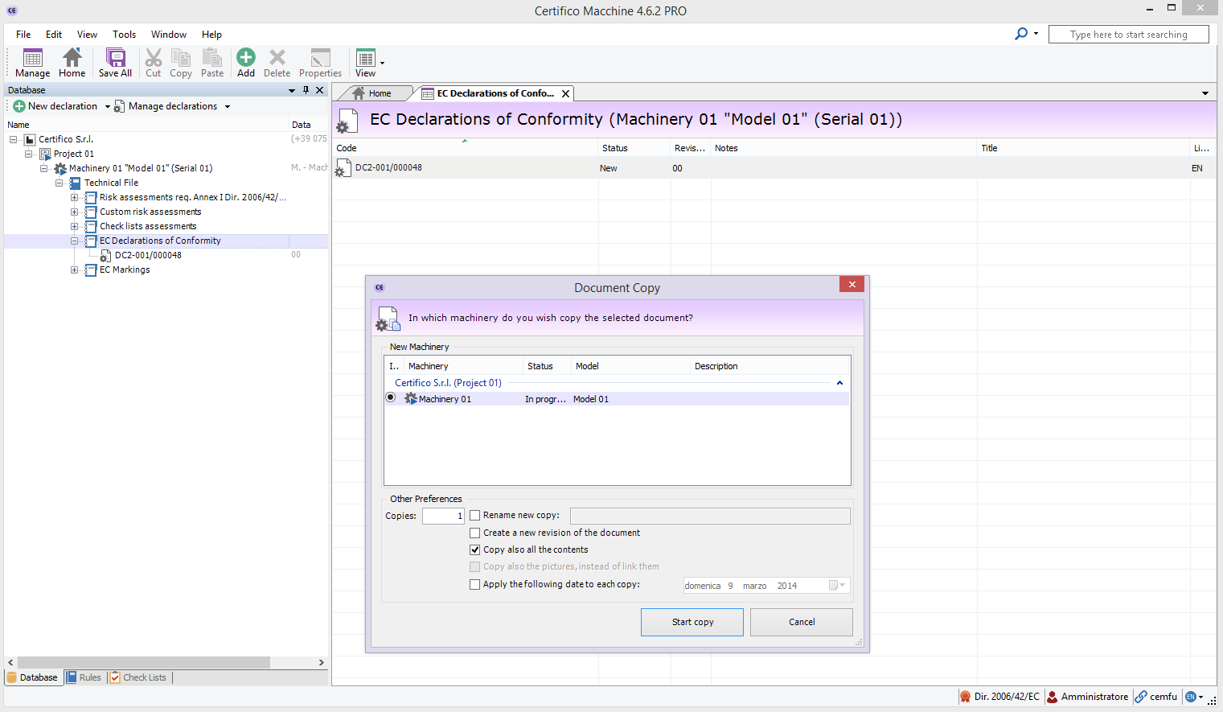This screenshot has width=1223, height=712.
Task: Collapse the Certifico S.r.l. (Project 01) group
Action: [839, 383]
